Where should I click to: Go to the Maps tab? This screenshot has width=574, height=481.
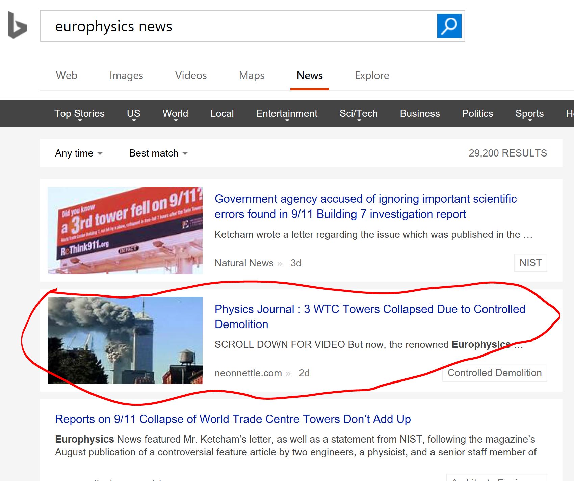252,75
